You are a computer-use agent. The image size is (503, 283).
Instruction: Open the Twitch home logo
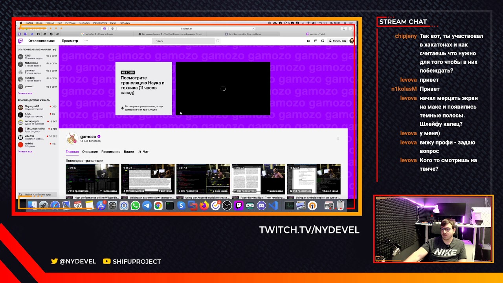click(20, 41)
